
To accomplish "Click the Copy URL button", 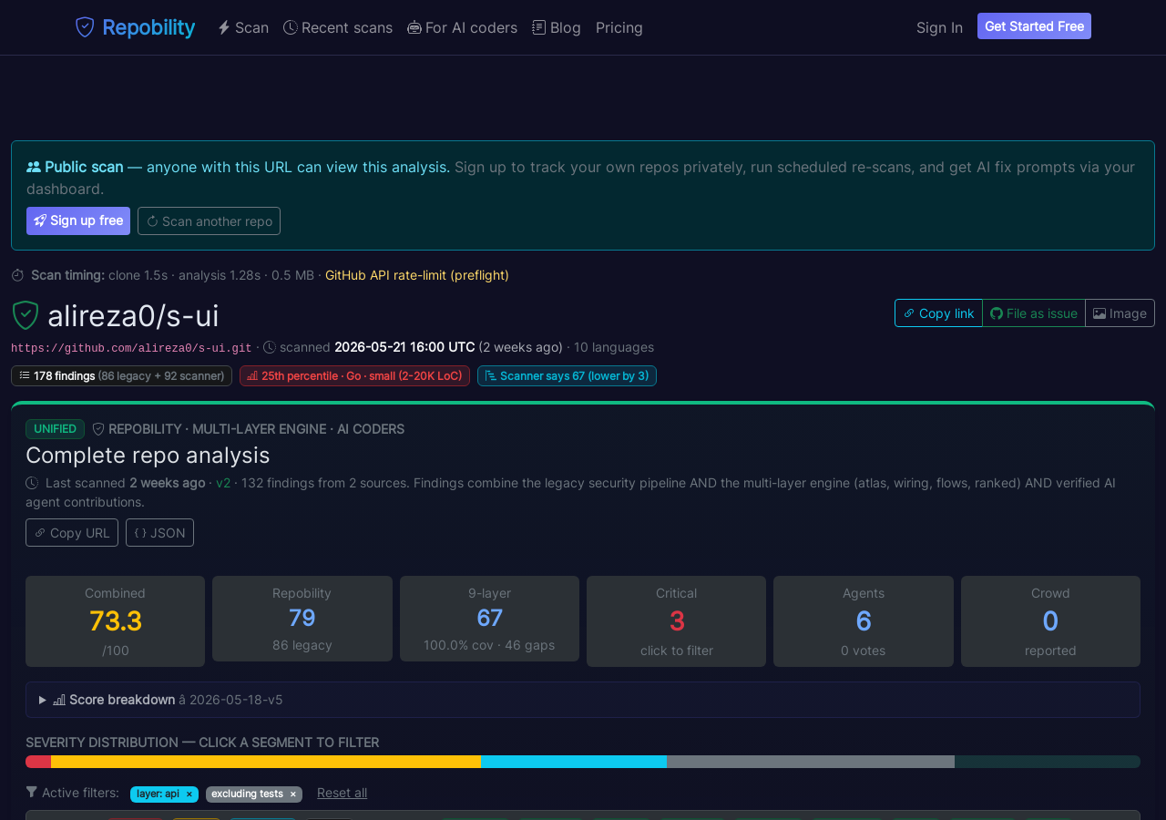I will (x=72, y=532).
